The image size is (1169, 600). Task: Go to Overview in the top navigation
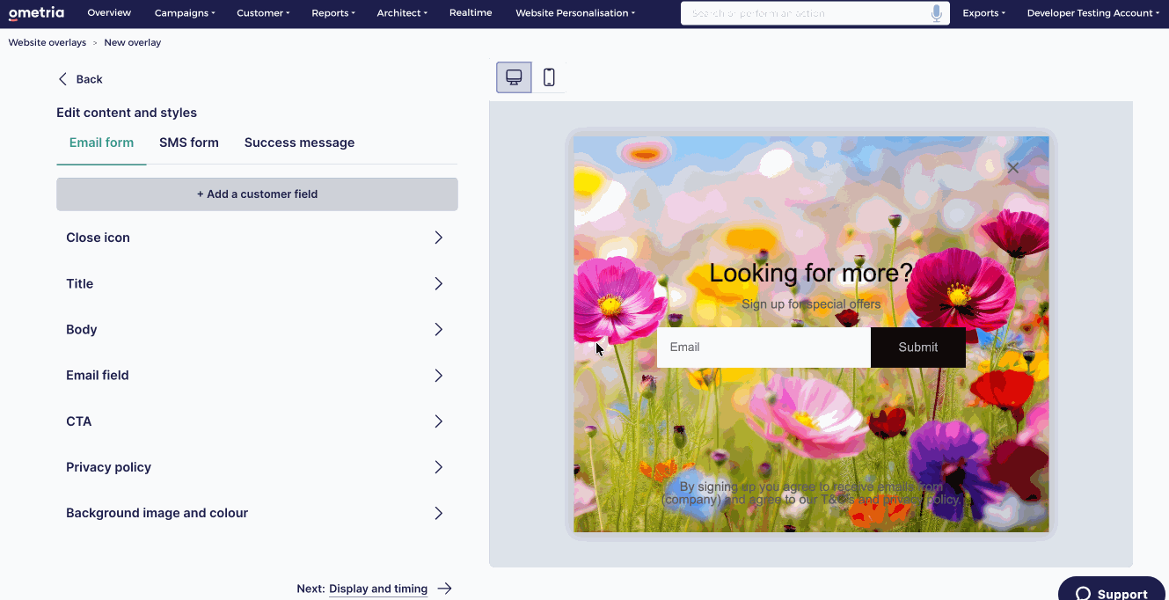point(109,13)
